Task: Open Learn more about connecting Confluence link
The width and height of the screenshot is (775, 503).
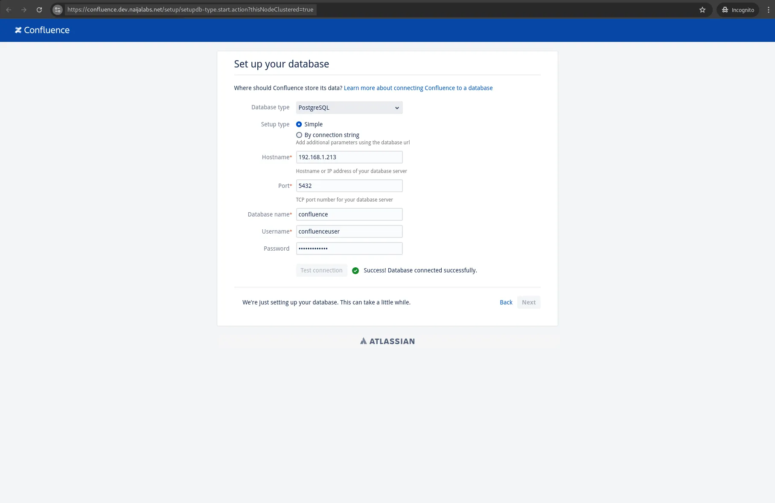Action: pyautogui.click(x=418, y=88)
